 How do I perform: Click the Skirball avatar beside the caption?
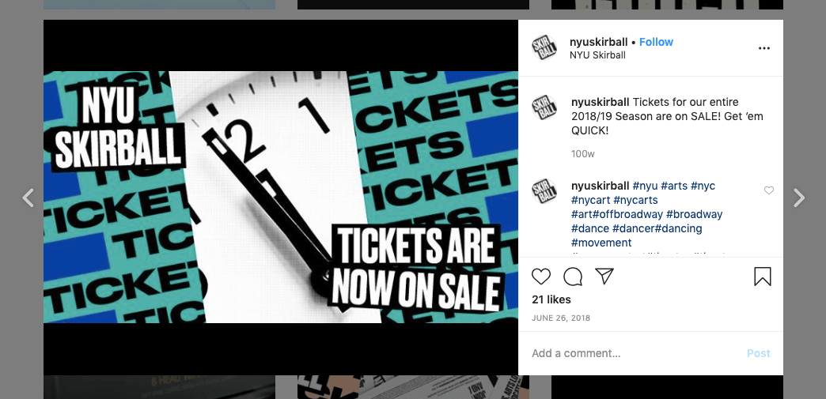(x=544, y=107)
